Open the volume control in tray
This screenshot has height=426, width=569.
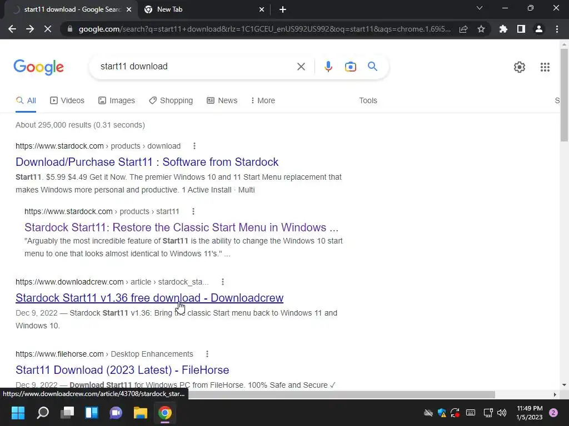[x=502, y=413]
